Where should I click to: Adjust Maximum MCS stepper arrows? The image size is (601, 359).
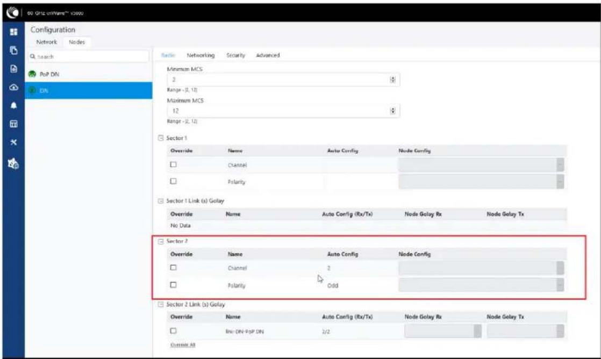(392, 111)
